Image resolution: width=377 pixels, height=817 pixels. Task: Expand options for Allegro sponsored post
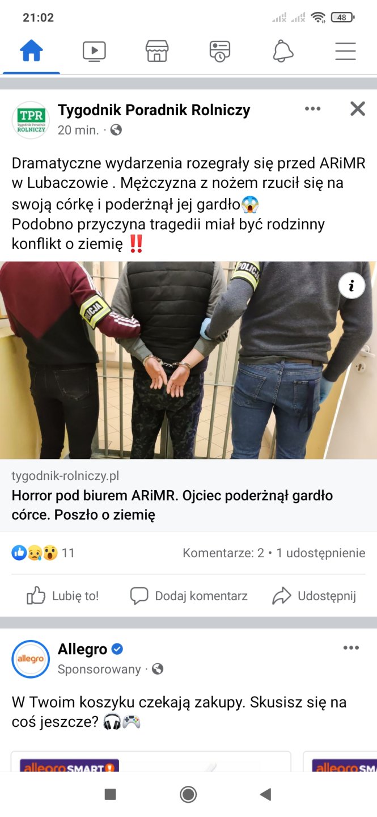(x=351, y=648)
